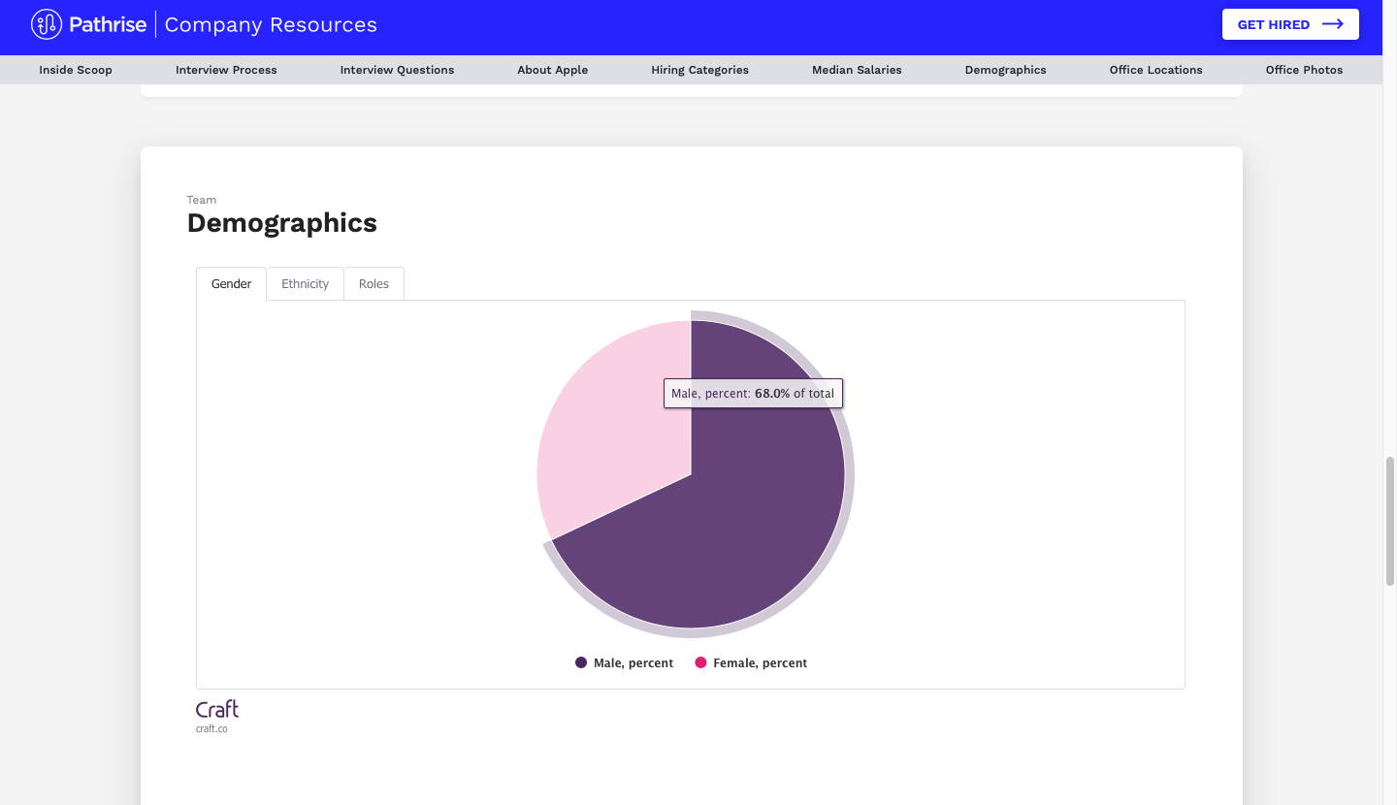
Task: Go to Median Salaries section
Action: (x=857, y=70)
